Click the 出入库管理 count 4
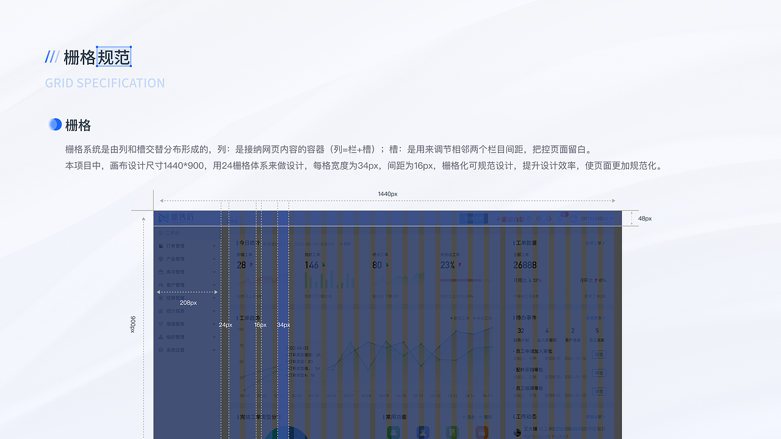781x439 pixels. [547, 330]
